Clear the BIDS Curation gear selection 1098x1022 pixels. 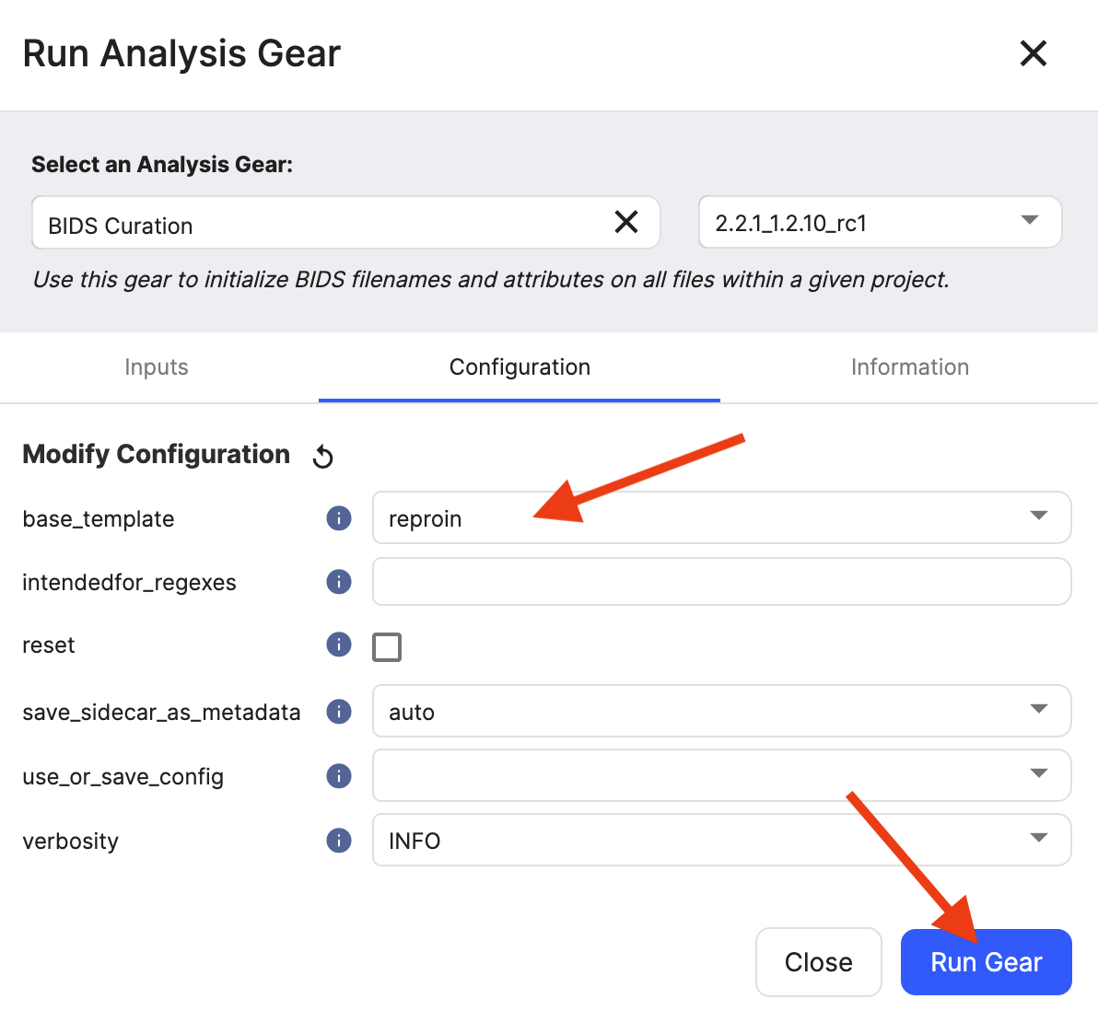coord(626,222)
